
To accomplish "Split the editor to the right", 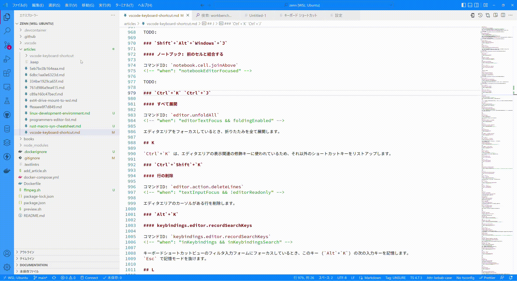I will click(503, 15).
